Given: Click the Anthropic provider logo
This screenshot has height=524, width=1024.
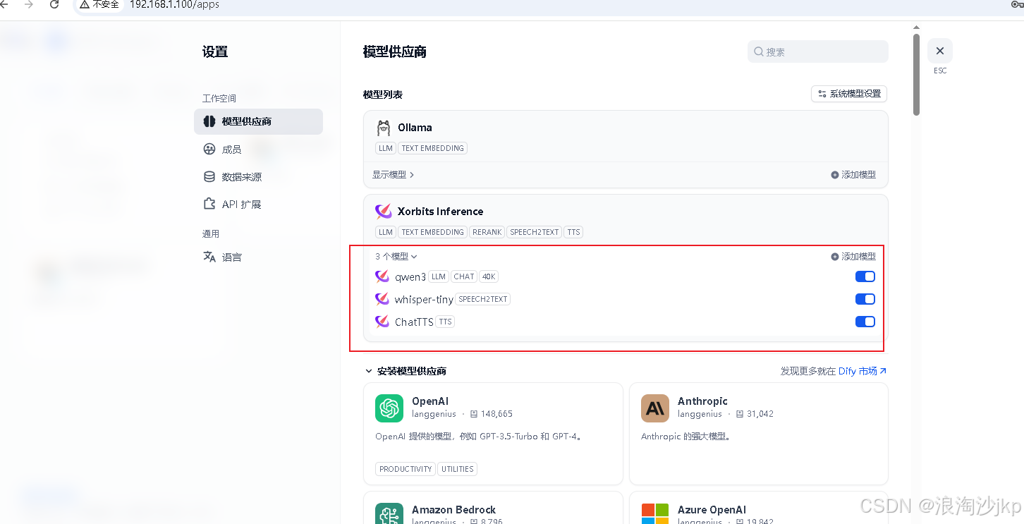Looking at the screenshot, I should coord(655,408).
